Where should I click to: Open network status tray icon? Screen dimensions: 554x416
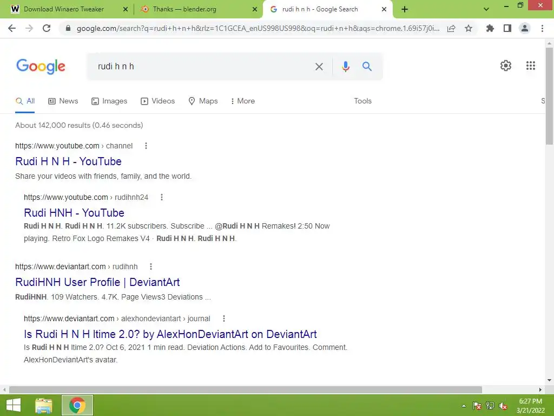[490, 406]
